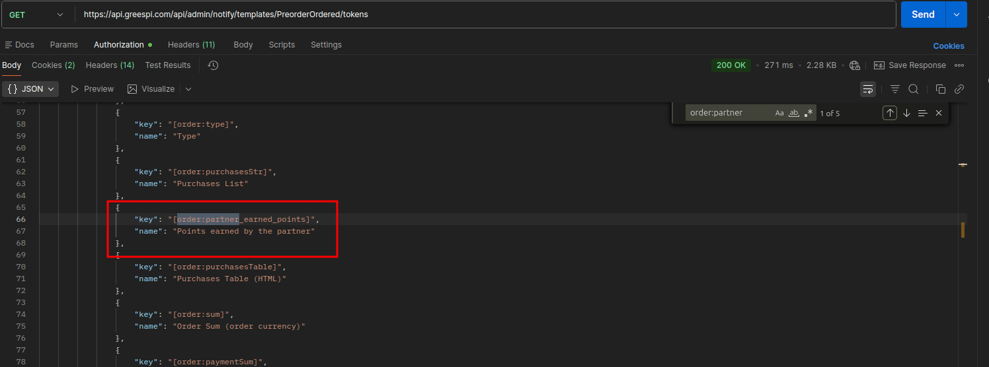Copy the response body to clipboard
Screen dimensions: 989x367
click(941, 89)
